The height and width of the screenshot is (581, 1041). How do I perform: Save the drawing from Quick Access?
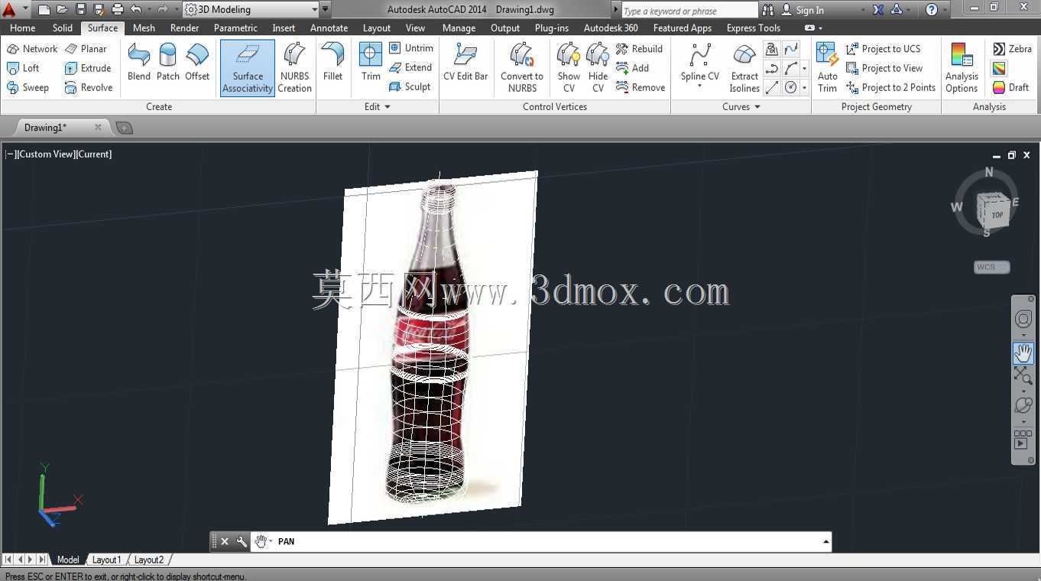pyautogui.click(x=81, y=9)
